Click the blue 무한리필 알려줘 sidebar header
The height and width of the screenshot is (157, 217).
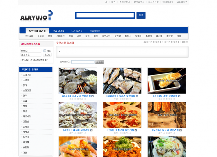click(36, 70)
